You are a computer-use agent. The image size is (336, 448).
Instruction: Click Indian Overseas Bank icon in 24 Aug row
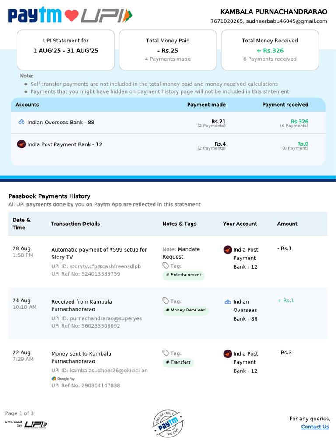point(227,302)
